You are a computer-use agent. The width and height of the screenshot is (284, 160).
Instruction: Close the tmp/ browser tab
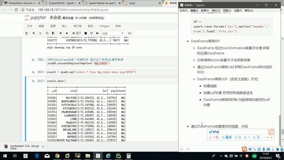pos(160,3)
